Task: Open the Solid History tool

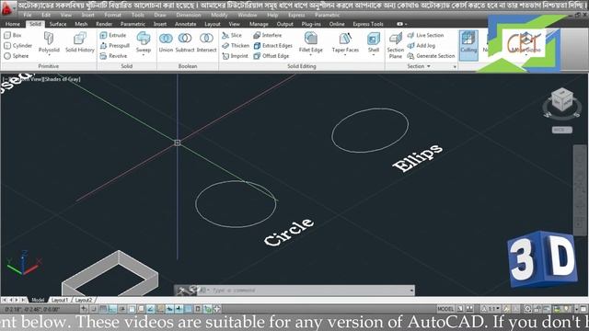Action: click(80, 42)
